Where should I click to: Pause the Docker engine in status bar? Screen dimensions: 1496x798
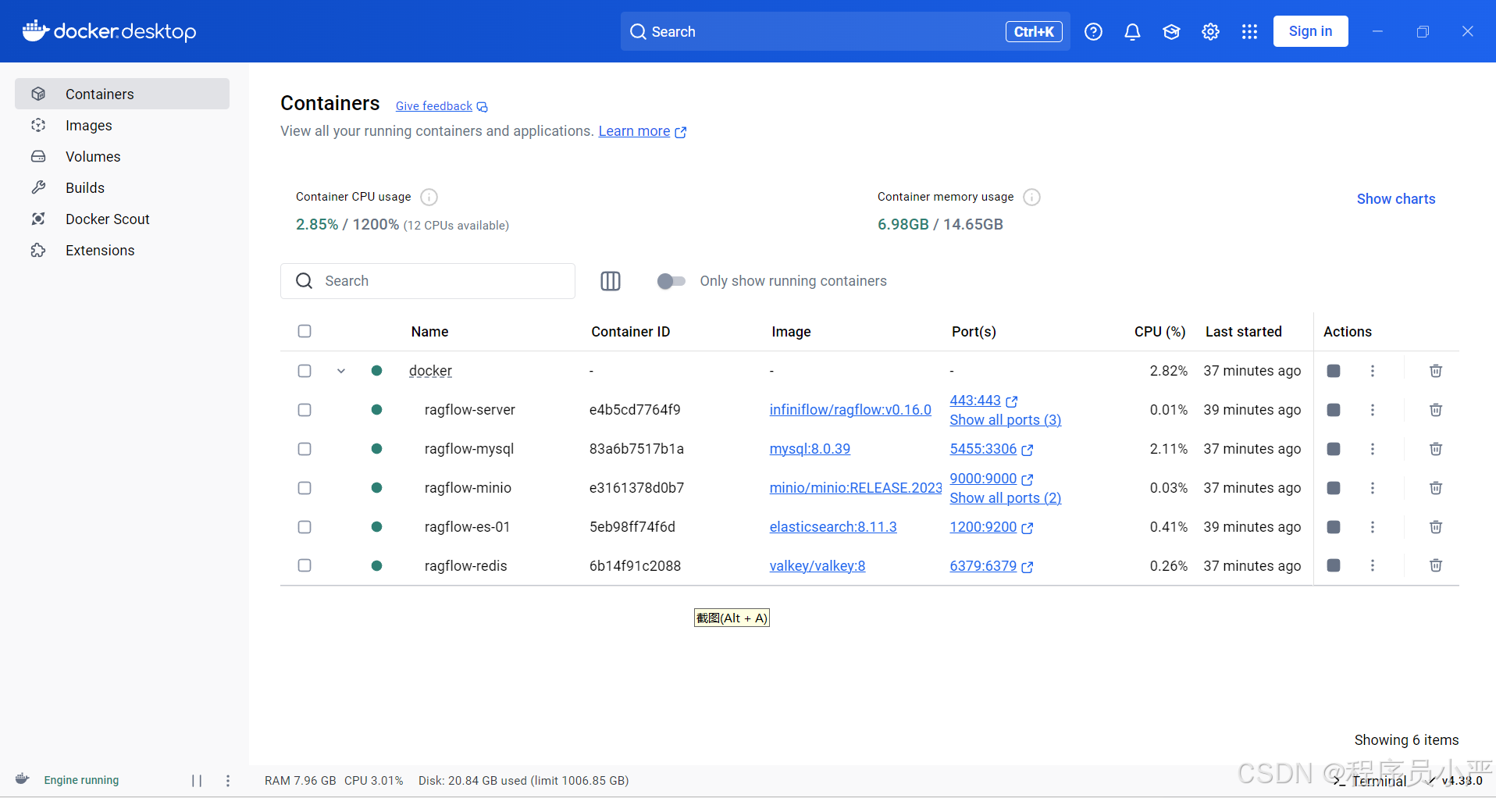pos(197,780)
